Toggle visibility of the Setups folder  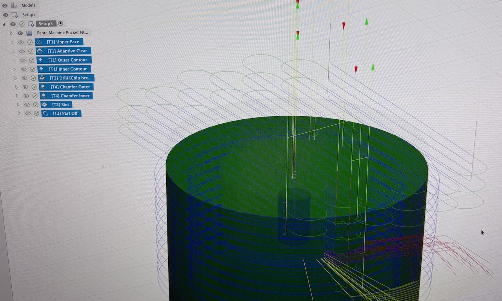point(5,15)
